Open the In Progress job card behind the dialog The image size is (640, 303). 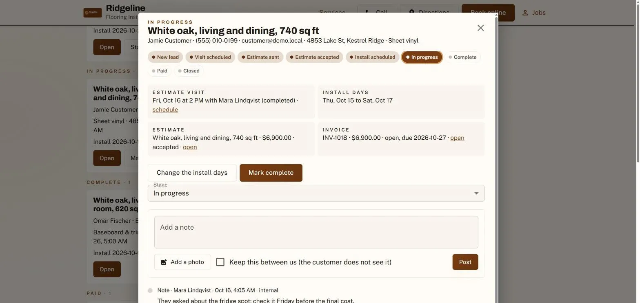point(107,158)
